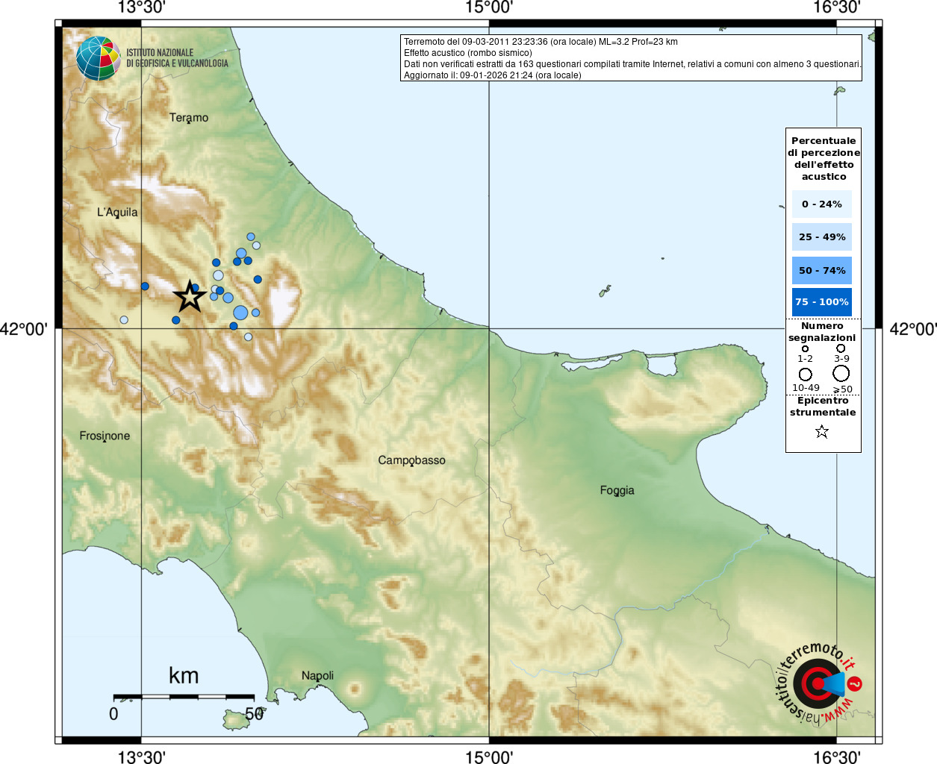Click the Teramo city label
The height and width of the screenshot is (764, 937).
189,117
